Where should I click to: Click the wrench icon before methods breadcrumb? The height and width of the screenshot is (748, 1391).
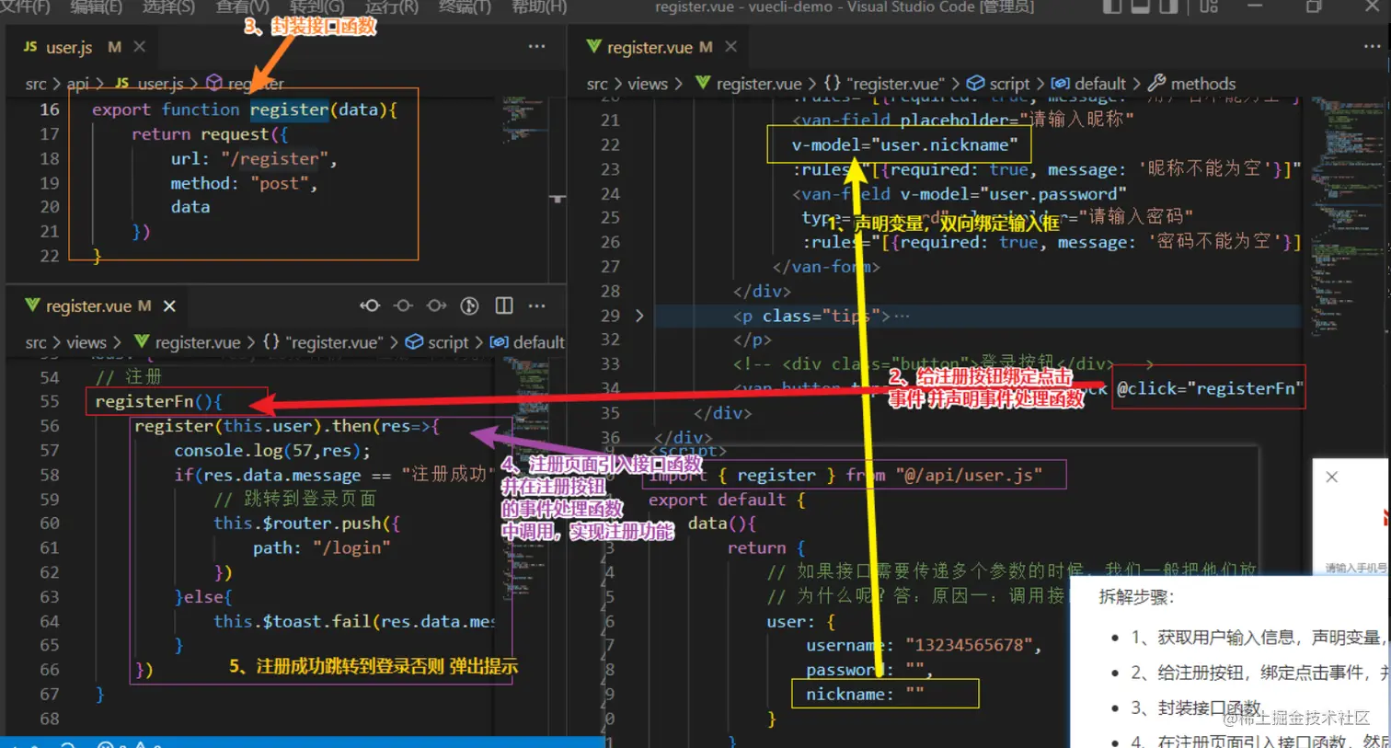coord(1156,83)
